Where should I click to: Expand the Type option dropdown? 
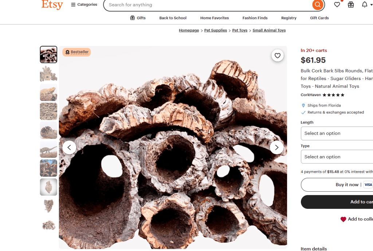pos(337,157)
